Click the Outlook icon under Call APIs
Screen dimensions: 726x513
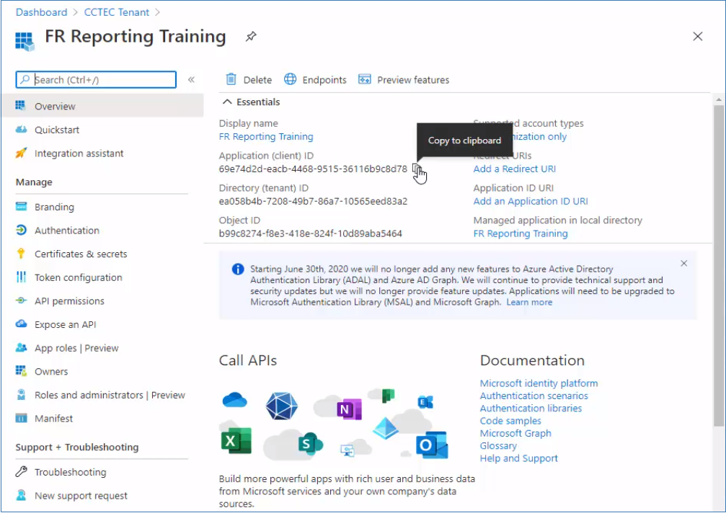click(x=432, y=445)
